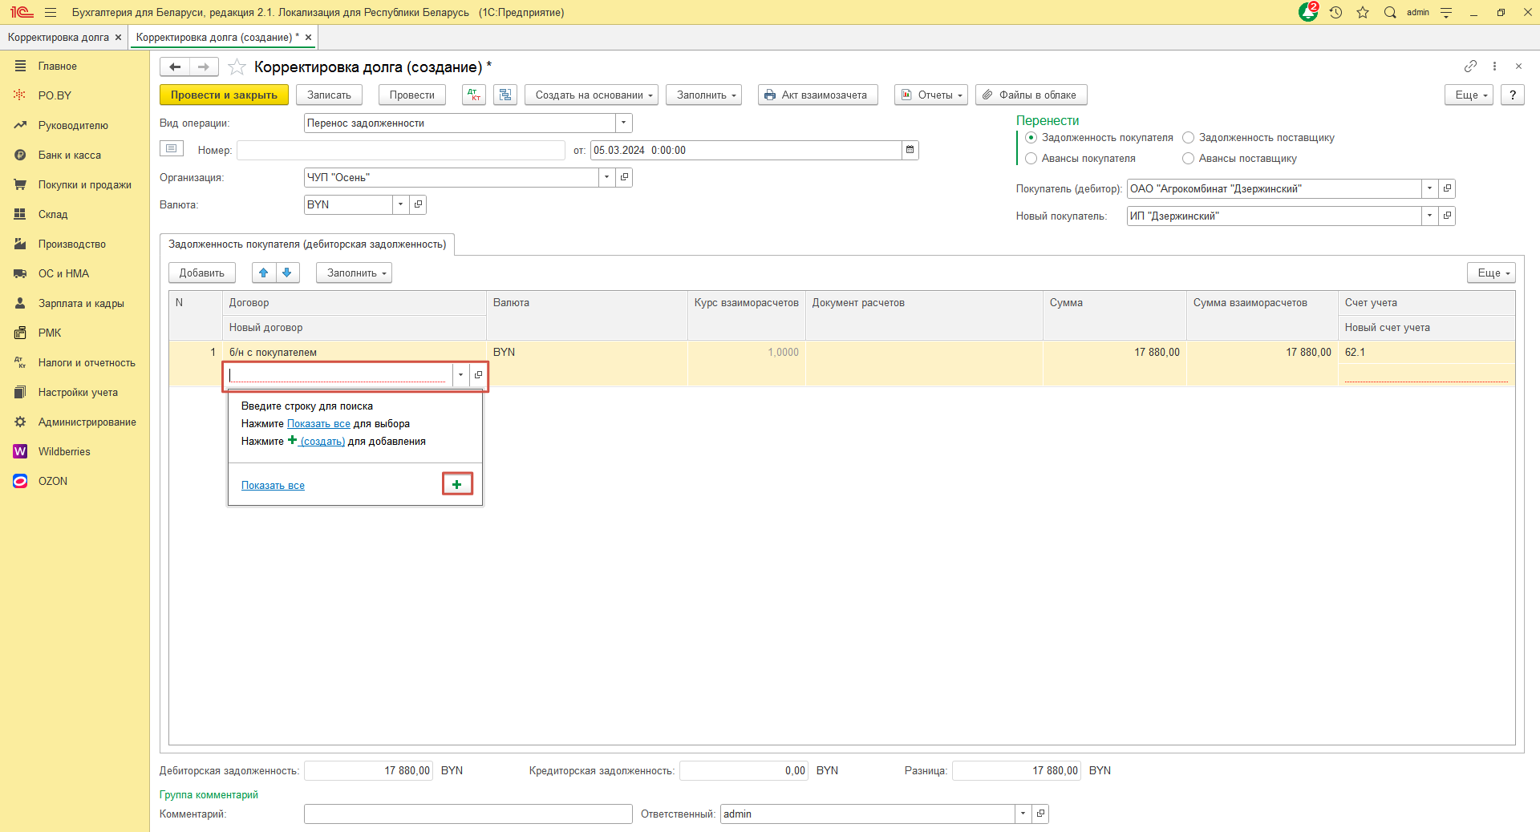Screen dimensions: 1540x832
Task: Switch to the Корректировка долга tab
Action: click(x=59, y=37)
